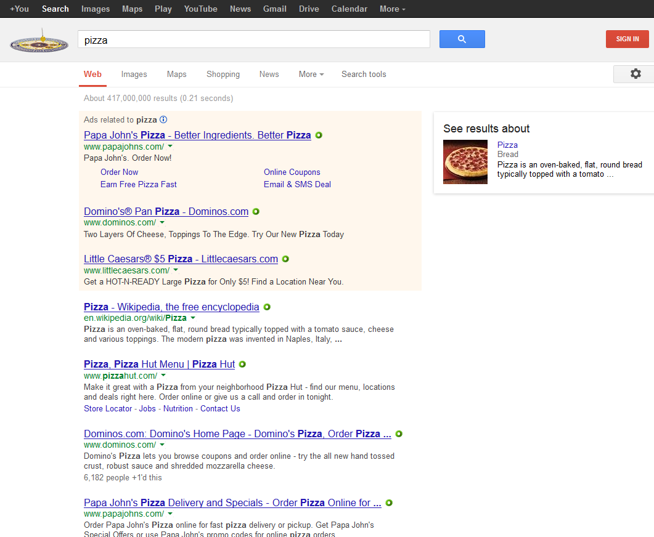
Task: Switch to the Images results tab
Action: (x=134, y=74)
